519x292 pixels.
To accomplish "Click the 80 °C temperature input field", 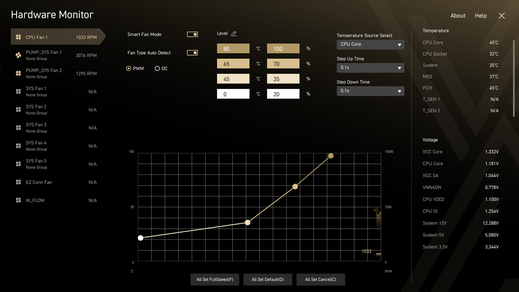I will [233, 48].
